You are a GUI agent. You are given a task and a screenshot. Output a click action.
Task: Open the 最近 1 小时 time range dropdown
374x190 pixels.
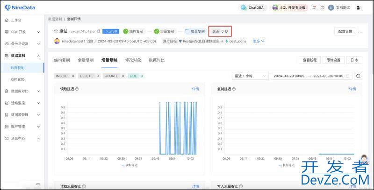(250, 76)
